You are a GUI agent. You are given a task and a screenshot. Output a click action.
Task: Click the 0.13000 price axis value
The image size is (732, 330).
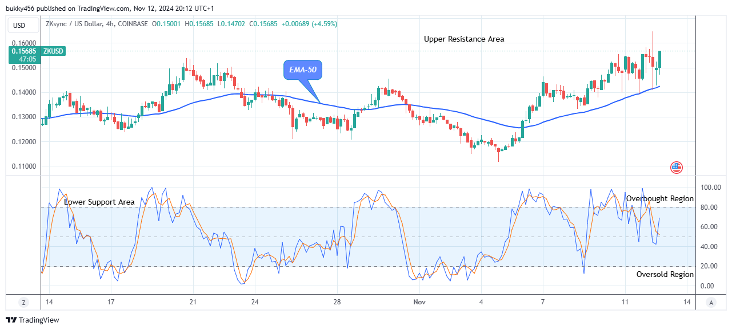point(25,117)
